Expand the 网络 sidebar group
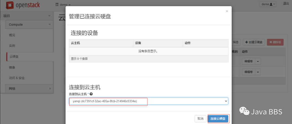The width and height of the screenshot is (292, 124). tap(29, 89)
